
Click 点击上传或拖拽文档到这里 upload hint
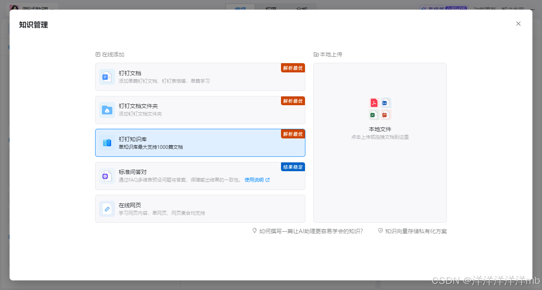click(380, 137)
